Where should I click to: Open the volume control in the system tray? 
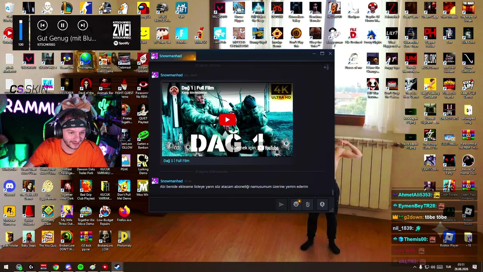click(x=433, y=267)
